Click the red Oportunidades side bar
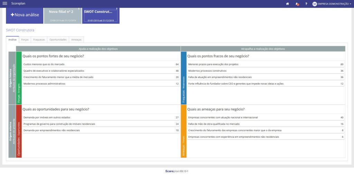 (x=19, y=131)
